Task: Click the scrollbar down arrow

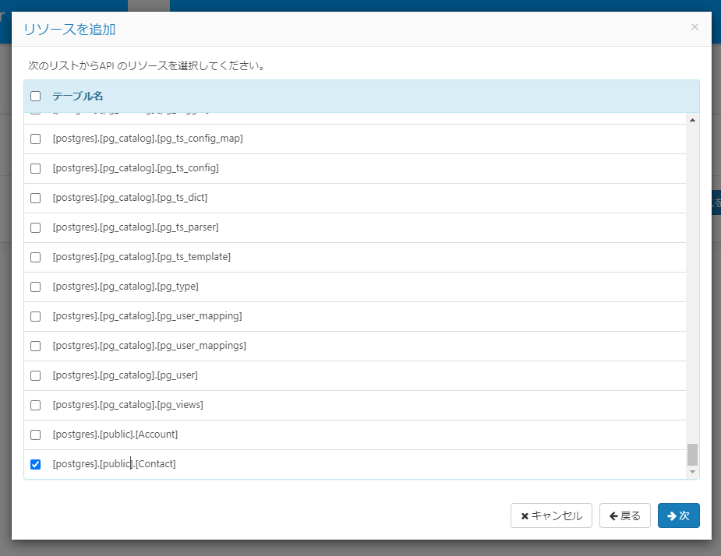Action: 692,472
